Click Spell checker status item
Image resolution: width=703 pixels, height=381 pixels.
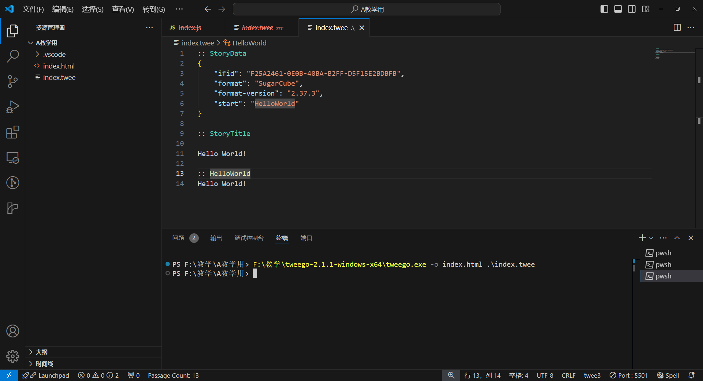668,376
